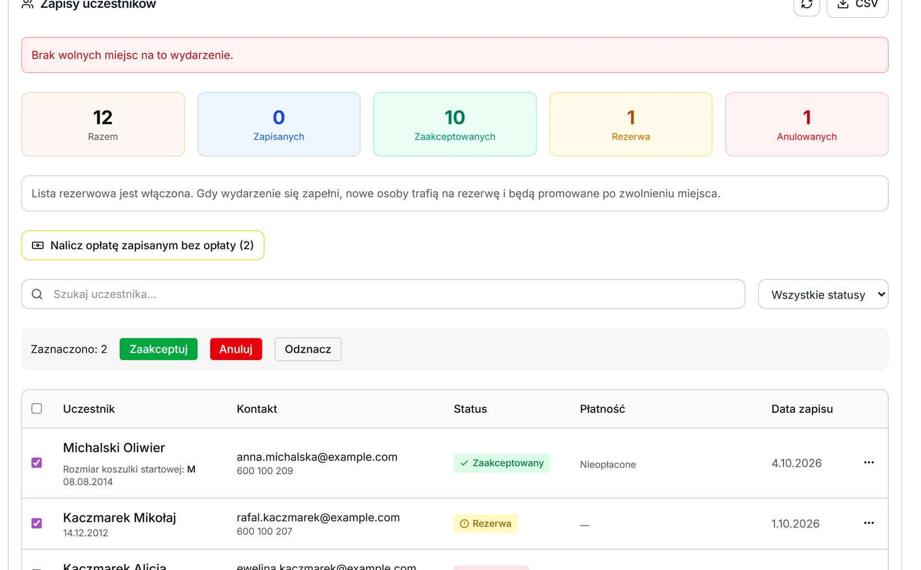921x570 pixels.
Task: Click the Razem summary card
Action: coord(103,124)
